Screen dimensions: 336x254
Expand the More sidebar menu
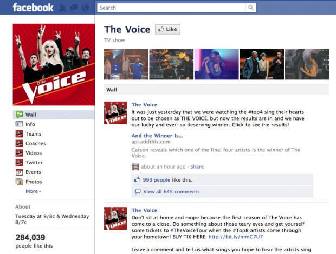(33, 191)
